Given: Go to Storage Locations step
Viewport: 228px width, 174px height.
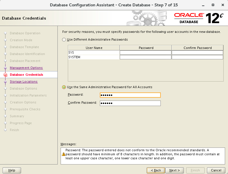Looking at the screenshot, I should [24, 82].
